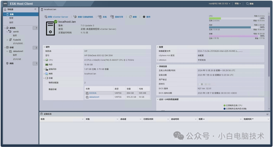
Task: Open the 帮助 help dropdown menu
Action: click(237, 4)
